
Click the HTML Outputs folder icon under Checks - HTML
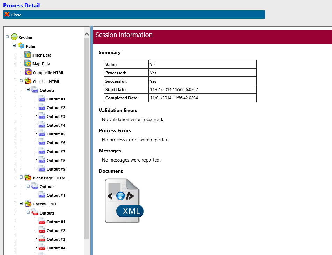35,90
